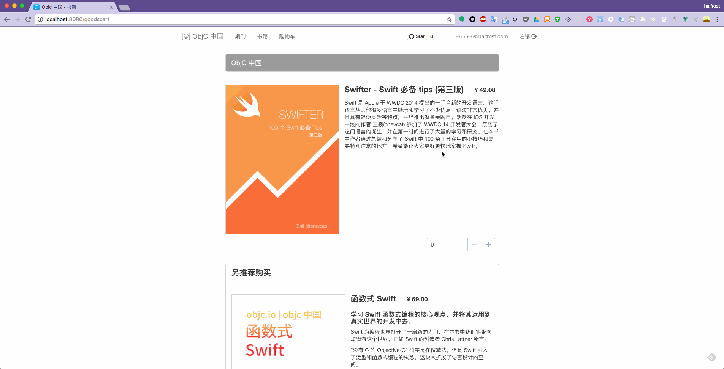Click the pink round extension icon
The image size is (724, 369).
click(x=589, y=19)
